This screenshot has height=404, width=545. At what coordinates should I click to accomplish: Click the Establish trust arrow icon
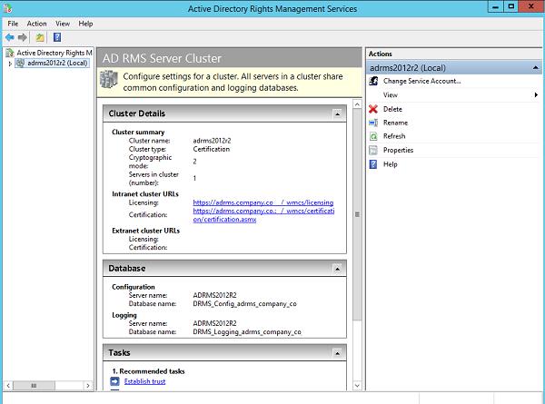114,381
